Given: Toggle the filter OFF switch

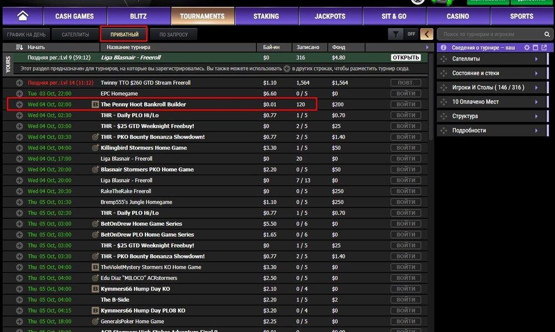Looking at the screenshot, I should pyautogui.click(x=411, y=34).
